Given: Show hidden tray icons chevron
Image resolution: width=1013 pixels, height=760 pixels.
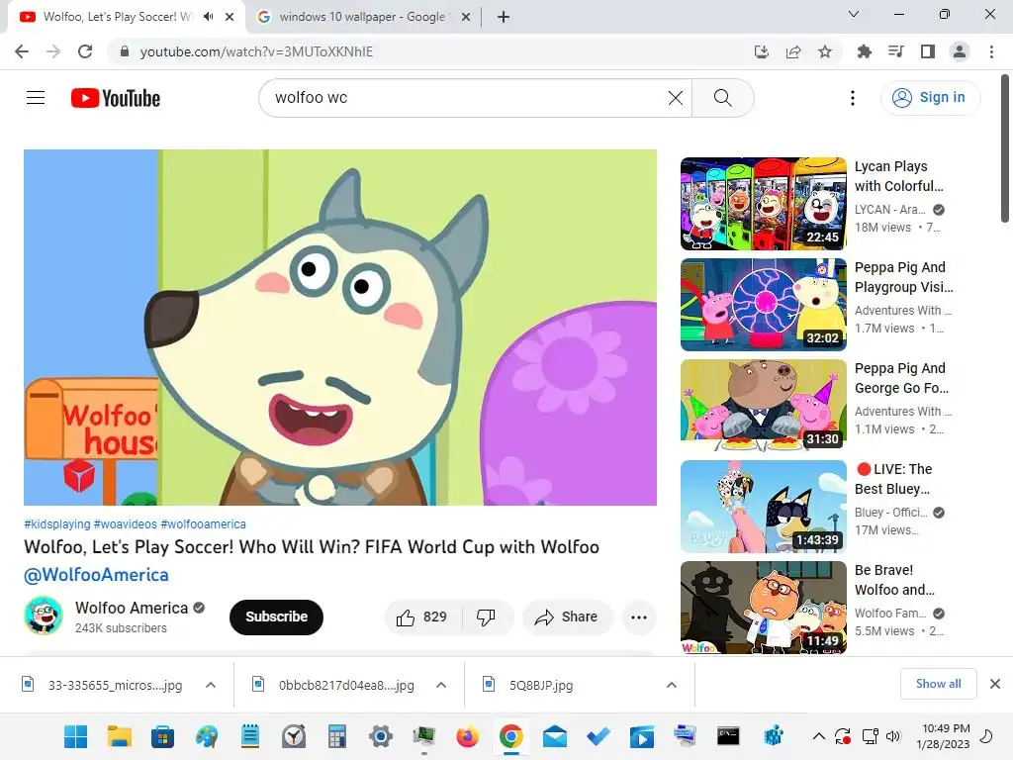Looking at the screenshot, I should click(818, 736).
